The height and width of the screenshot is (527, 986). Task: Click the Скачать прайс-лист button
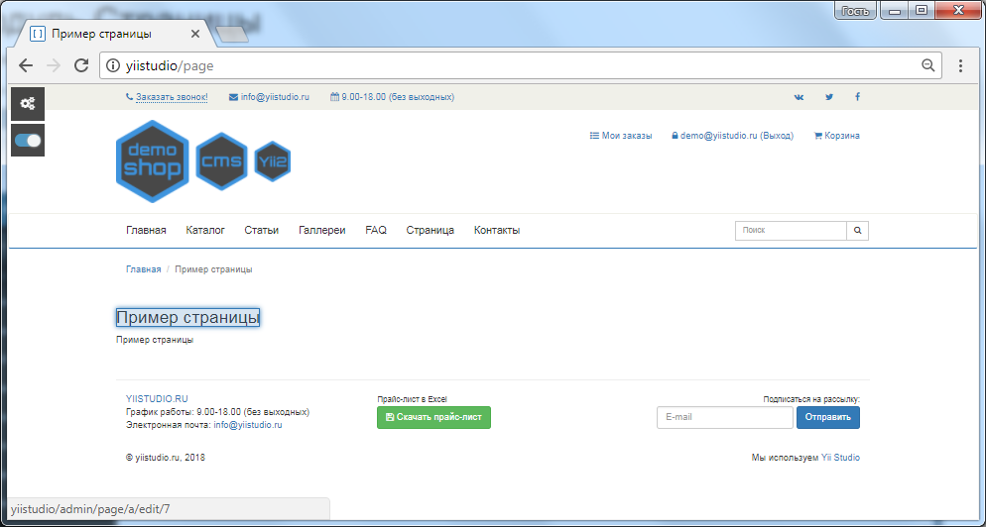point(433,418)
